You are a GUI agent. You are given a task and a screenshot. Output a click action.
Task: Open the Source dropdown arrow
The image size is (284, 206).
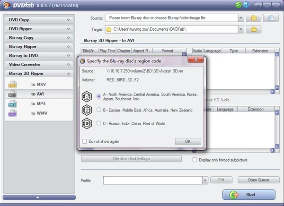241,18
